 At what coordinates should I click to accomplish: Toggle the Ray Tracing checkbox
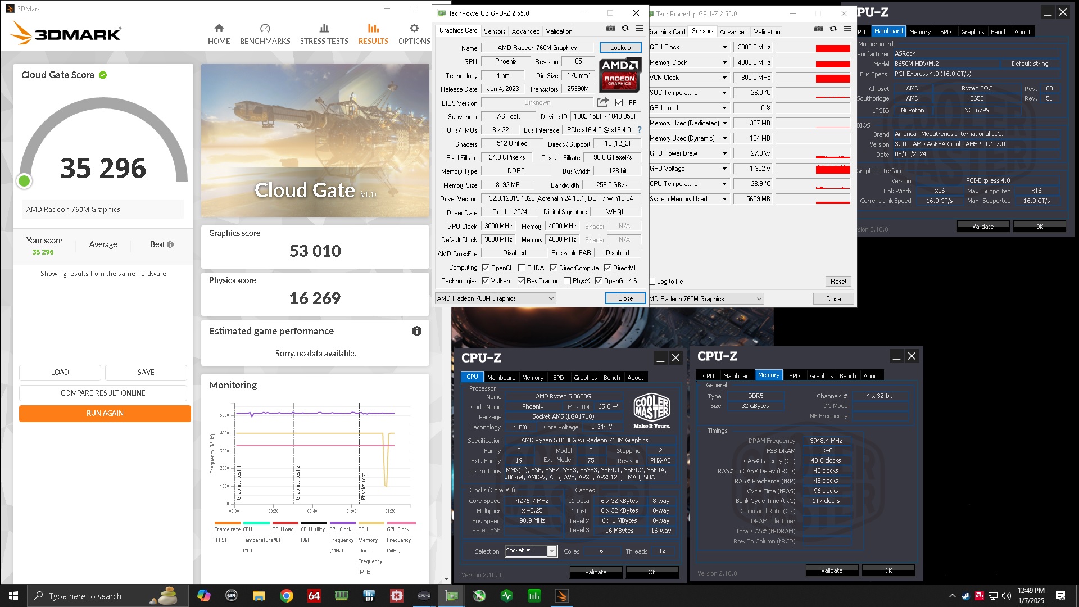tap(521, 281)
